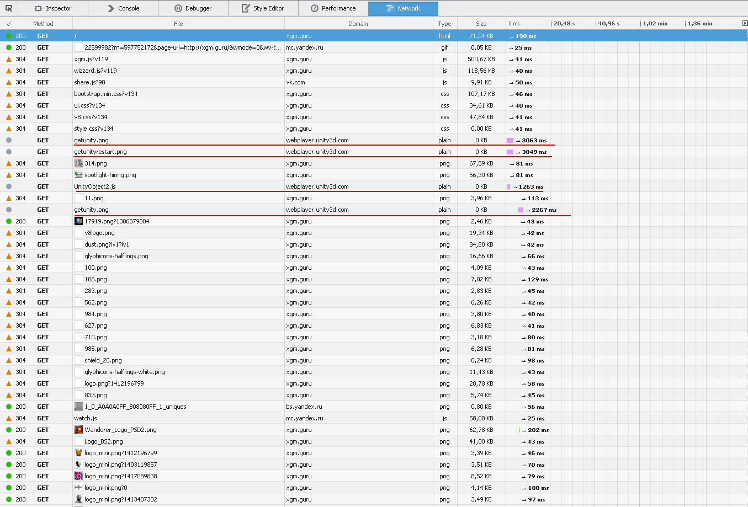Image resolution: width=748 pixels, height=507 pixels.
Task: Select the Network tab
Action: pyautogui.click(x=404, y=8)
